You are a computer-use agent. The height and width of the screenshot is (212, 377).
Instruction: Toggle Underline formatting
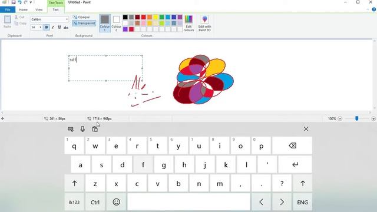pyautogui.click(x=59, y=28)
